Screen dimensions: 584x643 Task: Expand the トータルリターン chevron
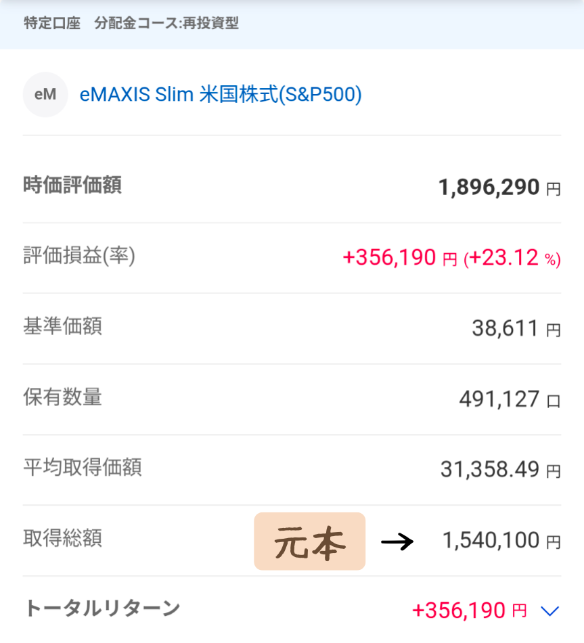551,611
